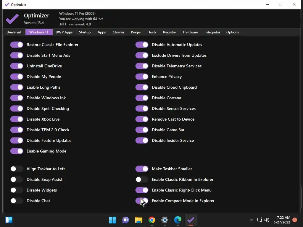The image size is (303, 227).
Task: Open the UWP Apps tab
Action: (64, 32)
